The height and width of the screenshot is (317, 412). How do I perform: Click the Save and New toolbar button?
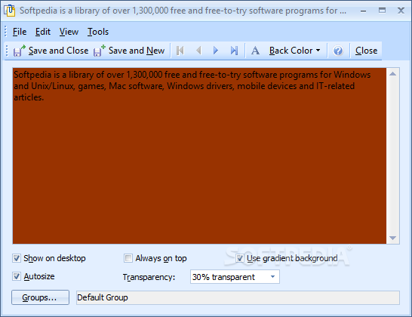pyautogui.click(x=129, y=51)
